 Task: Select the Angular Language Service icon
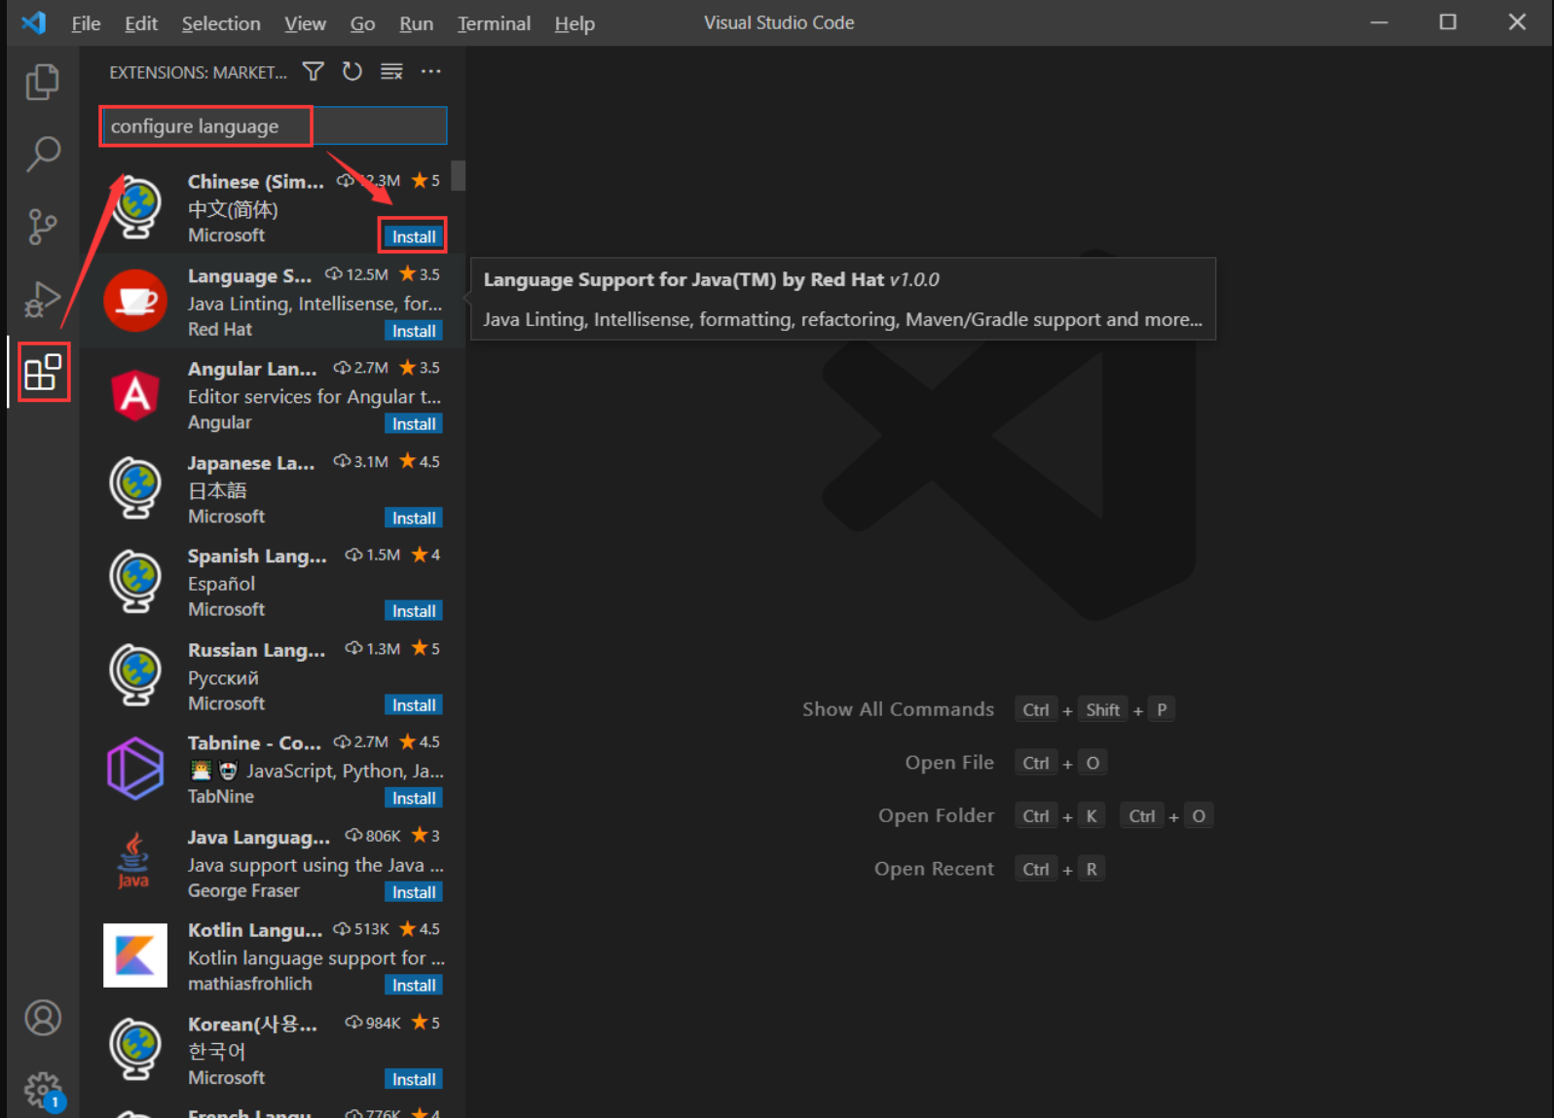pos(135,394)
